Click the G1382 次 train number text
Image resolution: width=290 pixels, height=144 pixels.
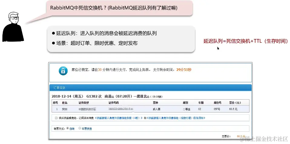tap(94, 96)
